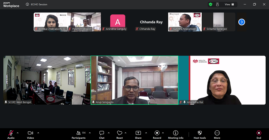Image resolution: width=269 pixels, height=140 pixels.
Task: Click the meeting info circle icon beside iECHO Session
Action: tap(27, 4)
